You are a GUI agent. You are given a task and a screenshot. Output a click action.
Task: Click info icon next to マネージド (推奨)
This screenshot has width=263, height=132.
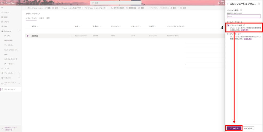[x=244, y=25]
